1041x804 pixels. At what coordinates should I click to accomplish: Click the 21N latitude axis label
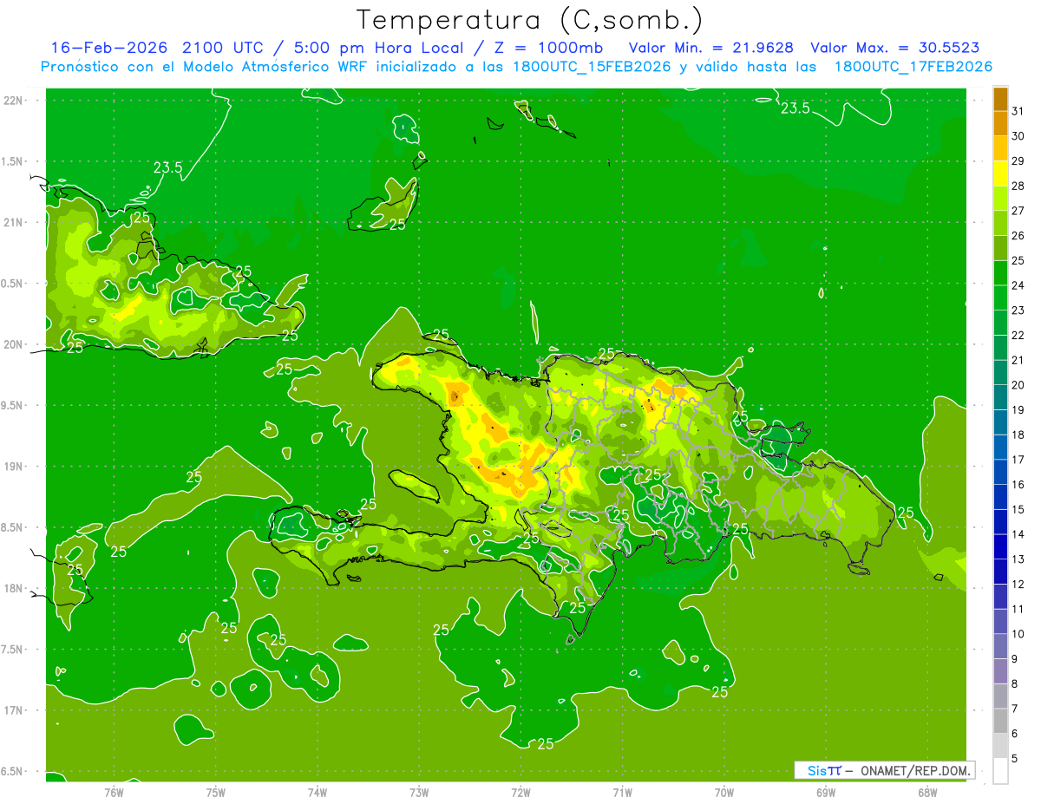[x=14, y=222]
